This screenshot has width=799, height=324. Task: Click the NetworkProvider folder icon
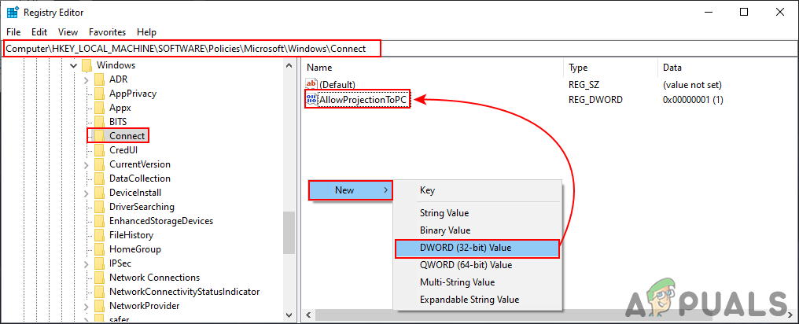click(99, 306)
